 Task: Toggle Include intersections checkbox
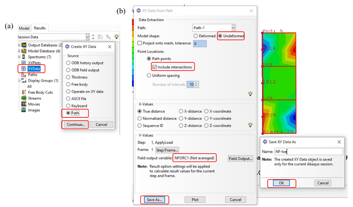pos(154,67)
